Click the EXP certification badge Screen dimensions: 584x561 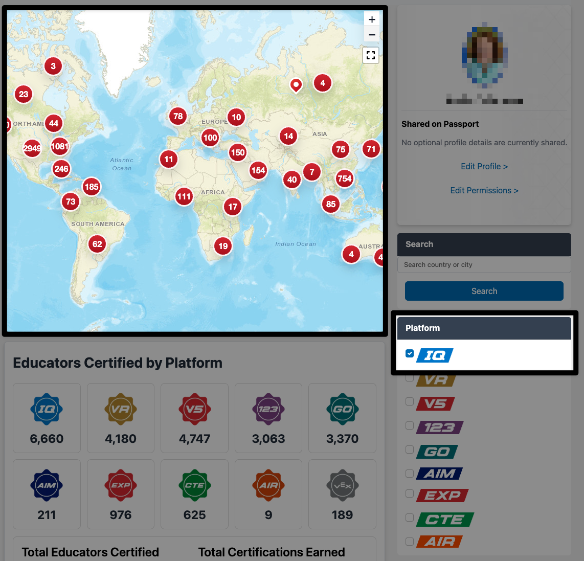pos(121,485)
